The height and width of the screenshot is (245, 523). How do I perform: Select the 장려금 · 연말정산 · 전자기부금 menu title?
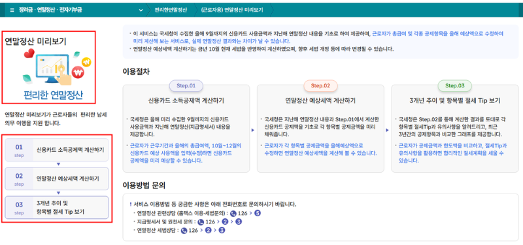click(x=51, y=10)
